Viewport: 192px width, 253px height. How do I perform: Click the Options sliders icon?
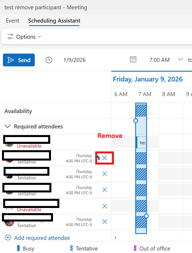(10, 37)
